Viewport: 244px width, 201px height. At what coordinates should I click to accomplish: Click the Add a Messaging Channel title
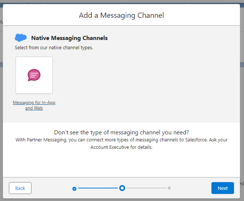[121, 15]
